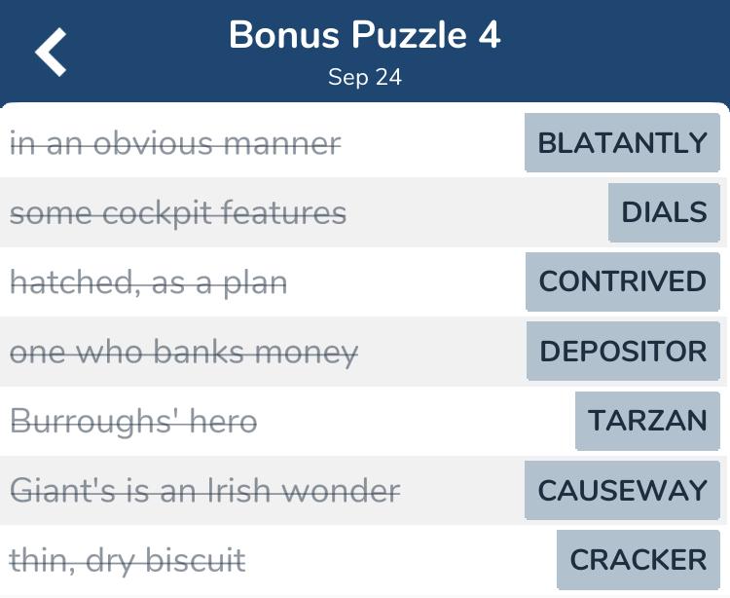Select the clue 'some cockpit features'
The height and width of the screenshot is (598, 730).
[x=178, y=213]
